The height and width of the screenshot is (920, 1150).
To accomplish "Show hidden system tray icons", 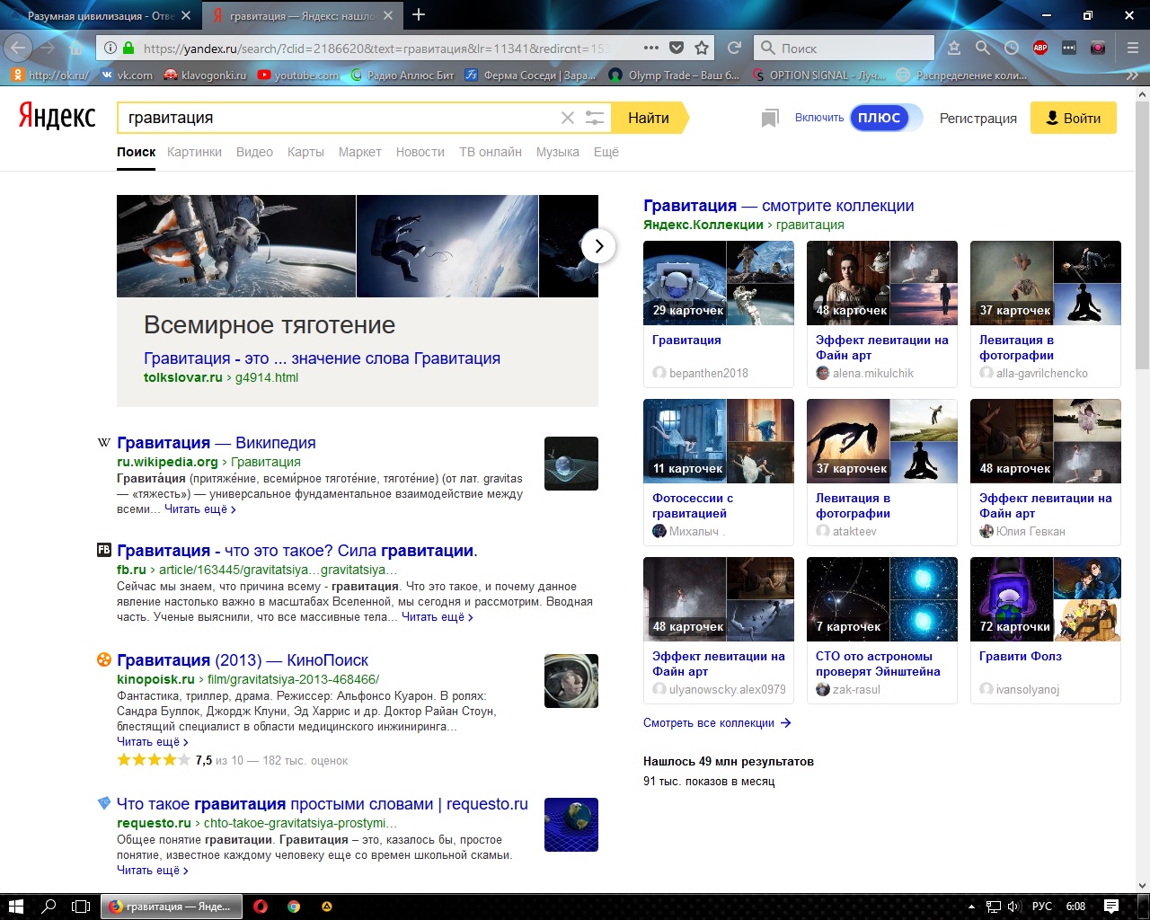I will (972, 907).
